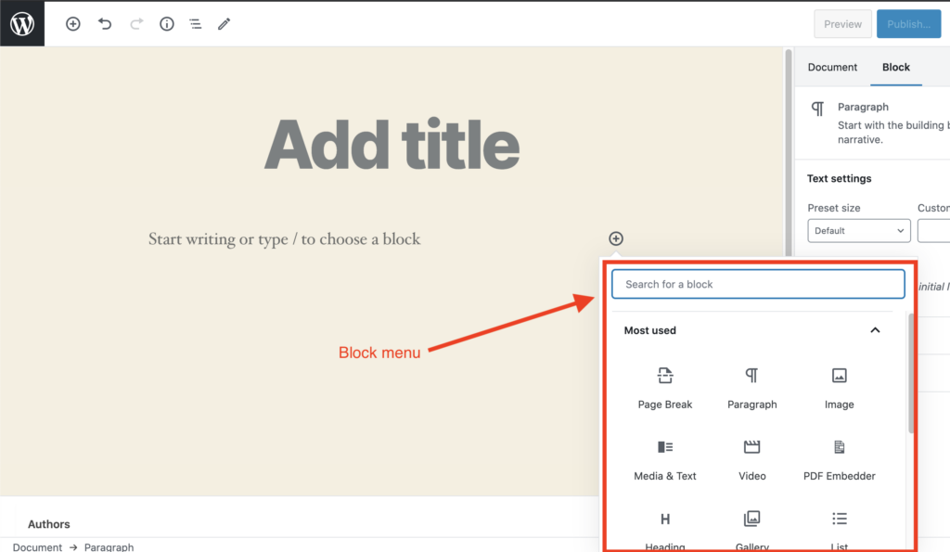This screenshot has height=552, width=950.
Task: Open the content structure info icon
Action: pyautogui.click(x=167, y=24)
